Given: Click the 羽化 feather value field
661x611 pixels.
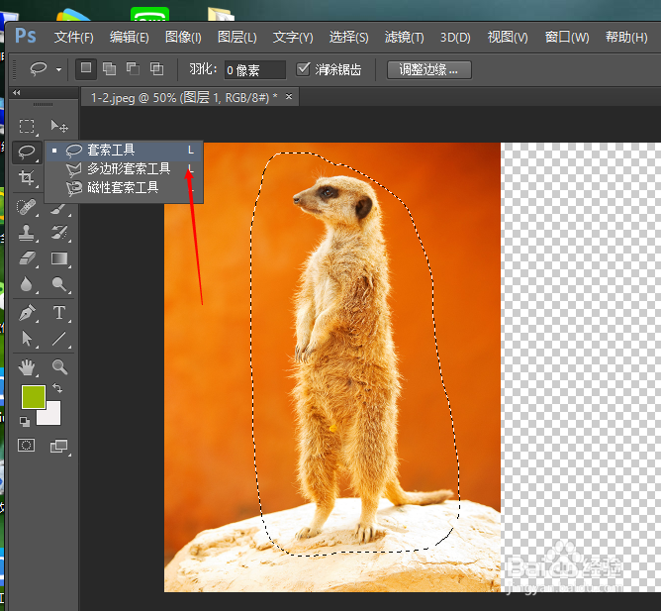Looking at the screenshot, I should (x=255, y=69).
